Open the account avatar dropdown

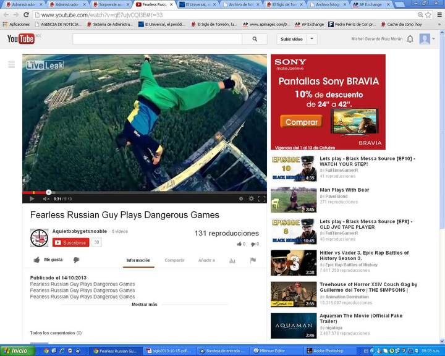click(427, 39)
